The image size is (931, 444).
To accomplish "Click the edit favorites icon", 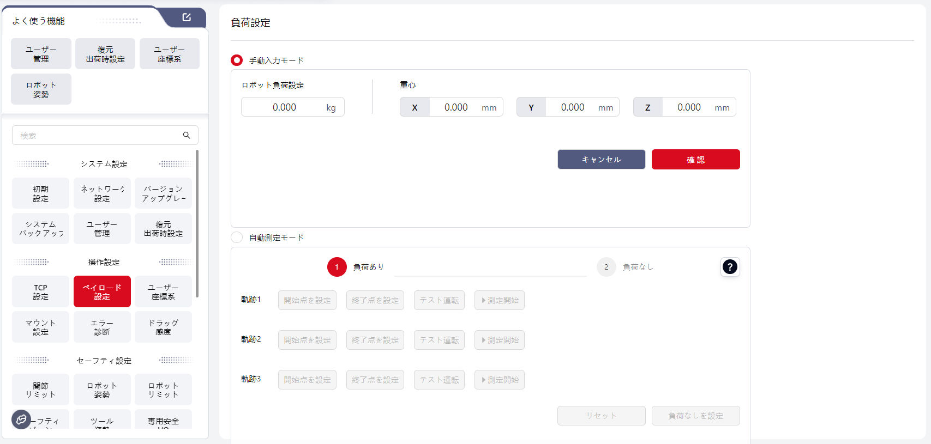I will pos(187,17).
